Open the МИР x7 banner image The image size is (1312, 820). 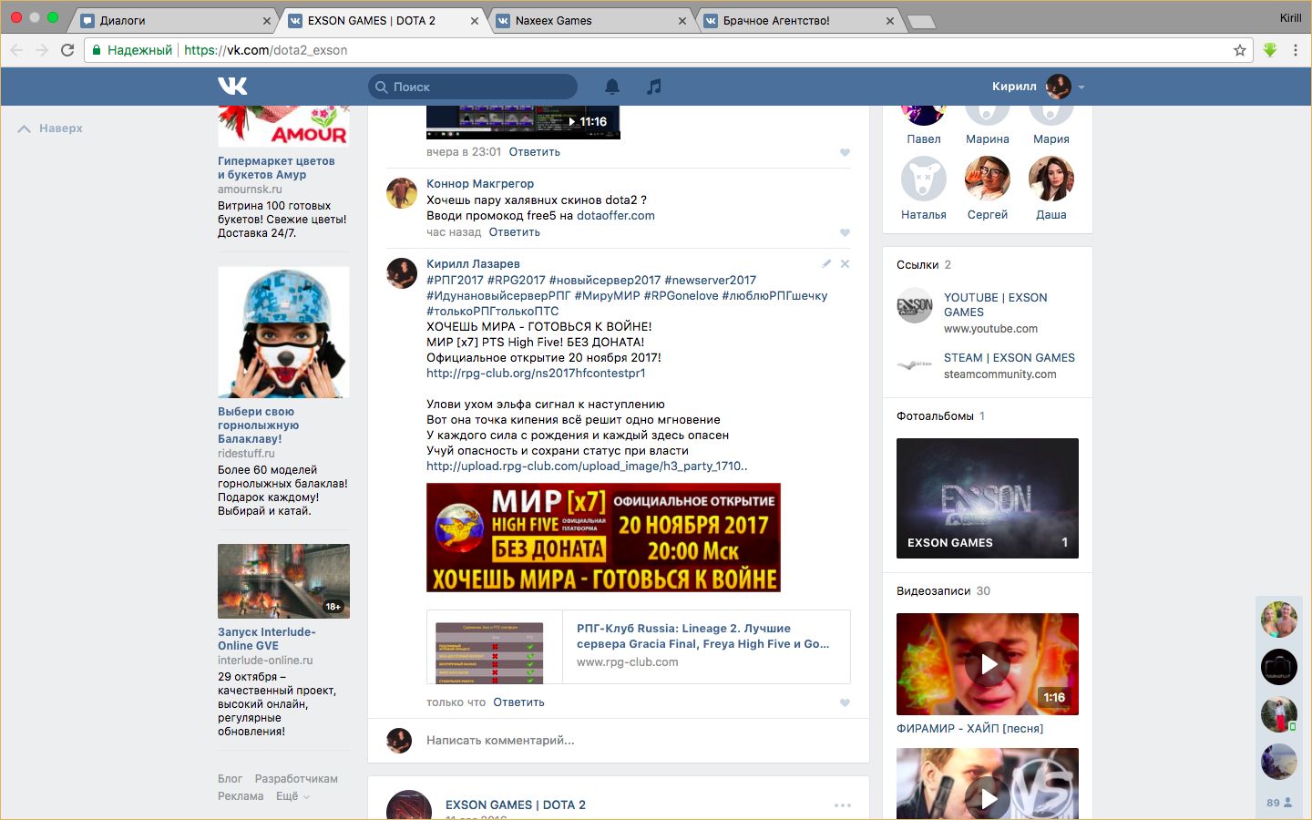(603, 538)
